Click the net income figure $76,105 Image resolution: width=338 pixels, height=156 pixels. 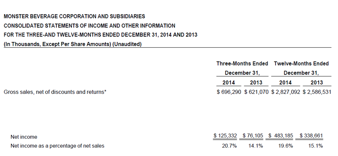point(253,136)
